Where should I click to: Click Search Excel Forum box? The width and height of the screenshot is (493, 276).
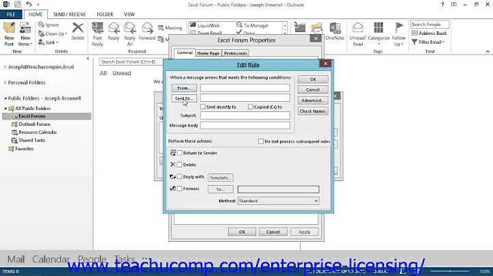[x=131, y=61]
